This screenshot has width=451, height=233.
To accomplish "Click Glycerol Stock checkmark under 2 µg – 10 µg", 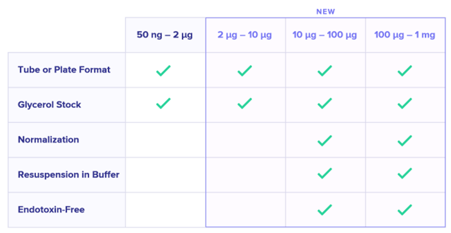I will click(244, 103).
